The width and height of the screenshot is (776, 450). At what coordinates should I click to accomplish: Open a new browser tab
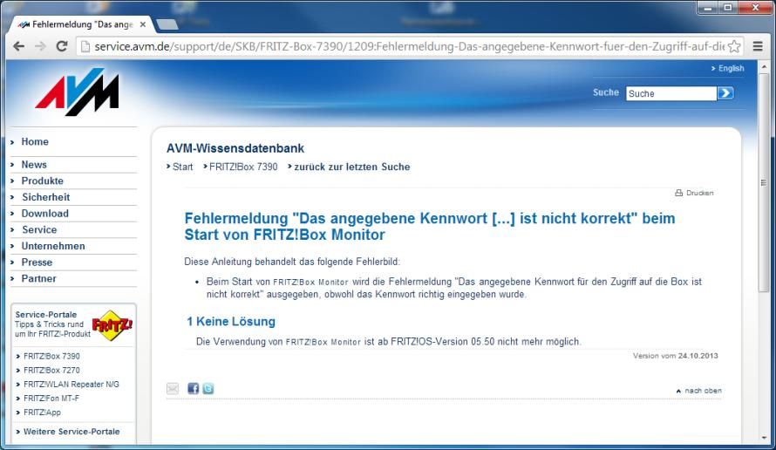(x=167, y=24)
